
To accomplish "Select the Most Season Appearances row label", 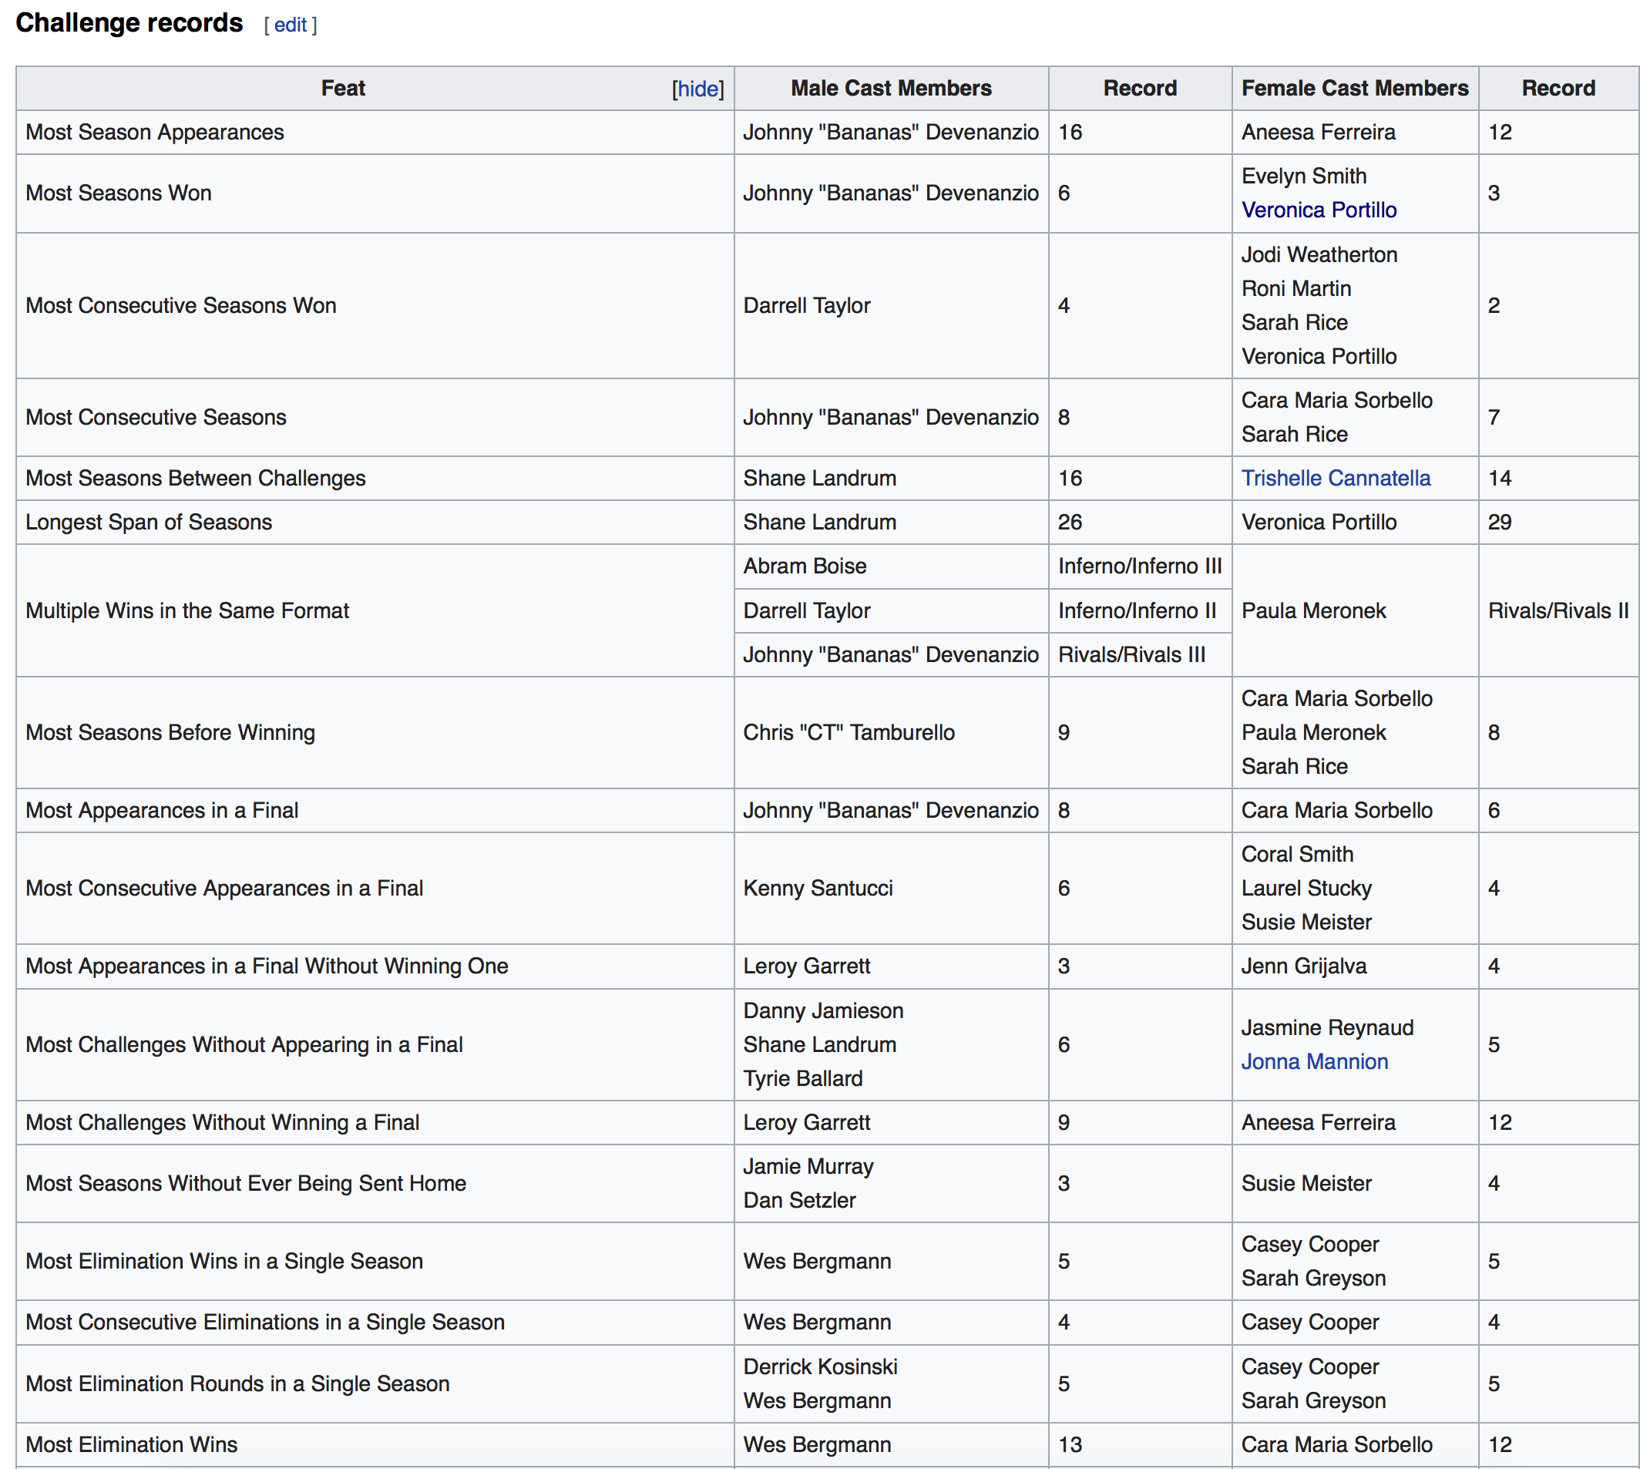I will (x=155, y=133).
